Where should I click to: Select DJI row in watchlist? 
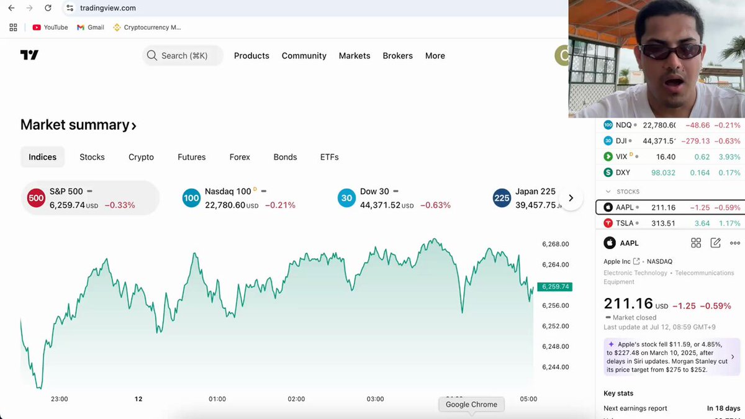click(x=670, y=141)
